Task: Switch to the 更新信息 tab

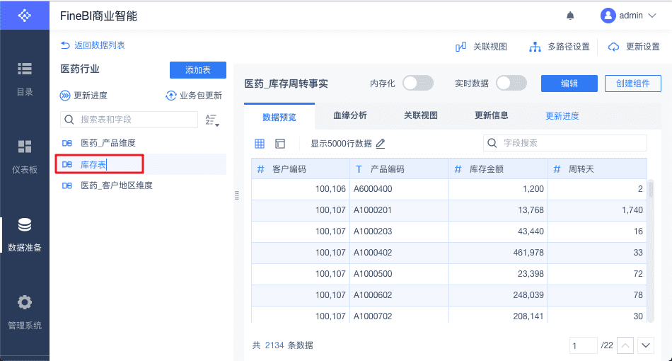Action: click(491, 115)
